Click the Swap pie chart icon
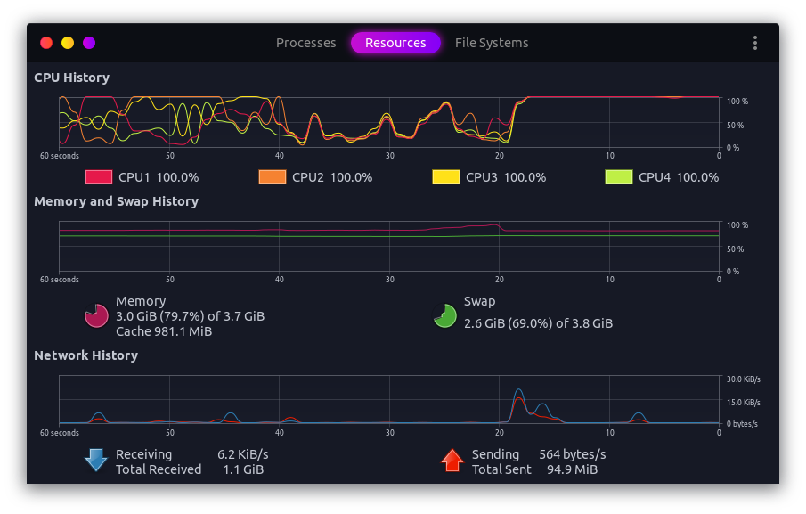 [x=444, y=315]
